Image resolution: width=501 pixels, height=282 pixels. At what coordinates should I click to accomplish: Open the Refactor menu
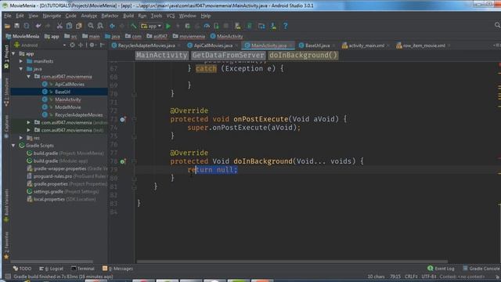tap(110, 16)
